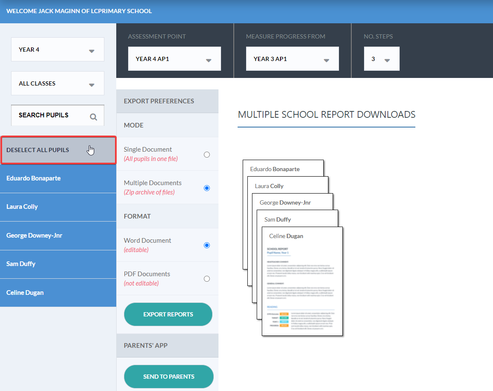Choose the Word Document format option
This screenshot has height=391, width=493.
207,245
